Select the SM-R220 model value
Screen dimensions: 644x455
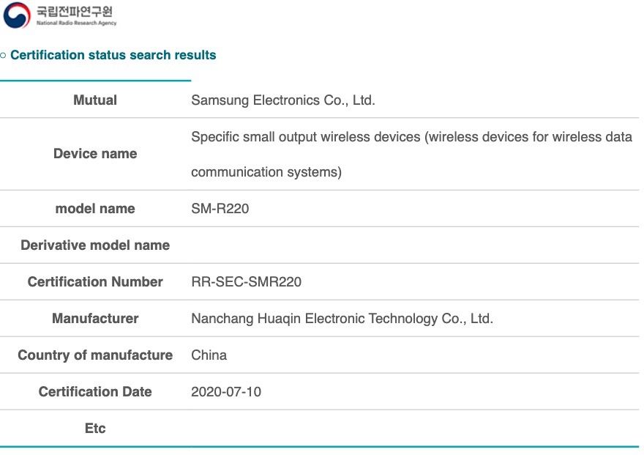(x=220, y=208)
